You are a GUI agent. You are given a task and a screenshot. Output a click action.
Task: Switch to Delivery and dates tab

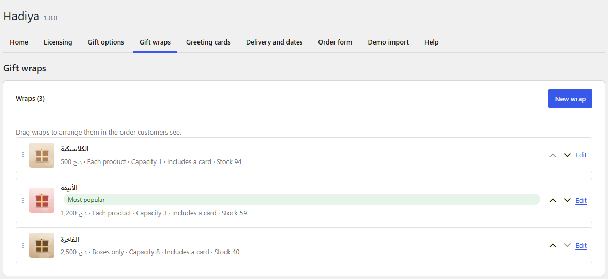pos(274,42)
